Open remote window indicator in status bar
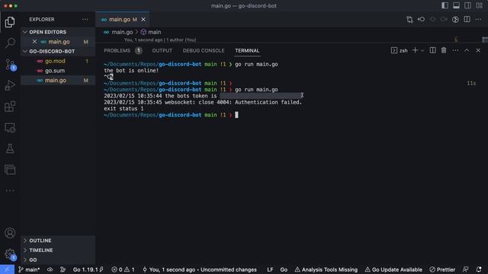The image size is (488, 274). [7, 269]
